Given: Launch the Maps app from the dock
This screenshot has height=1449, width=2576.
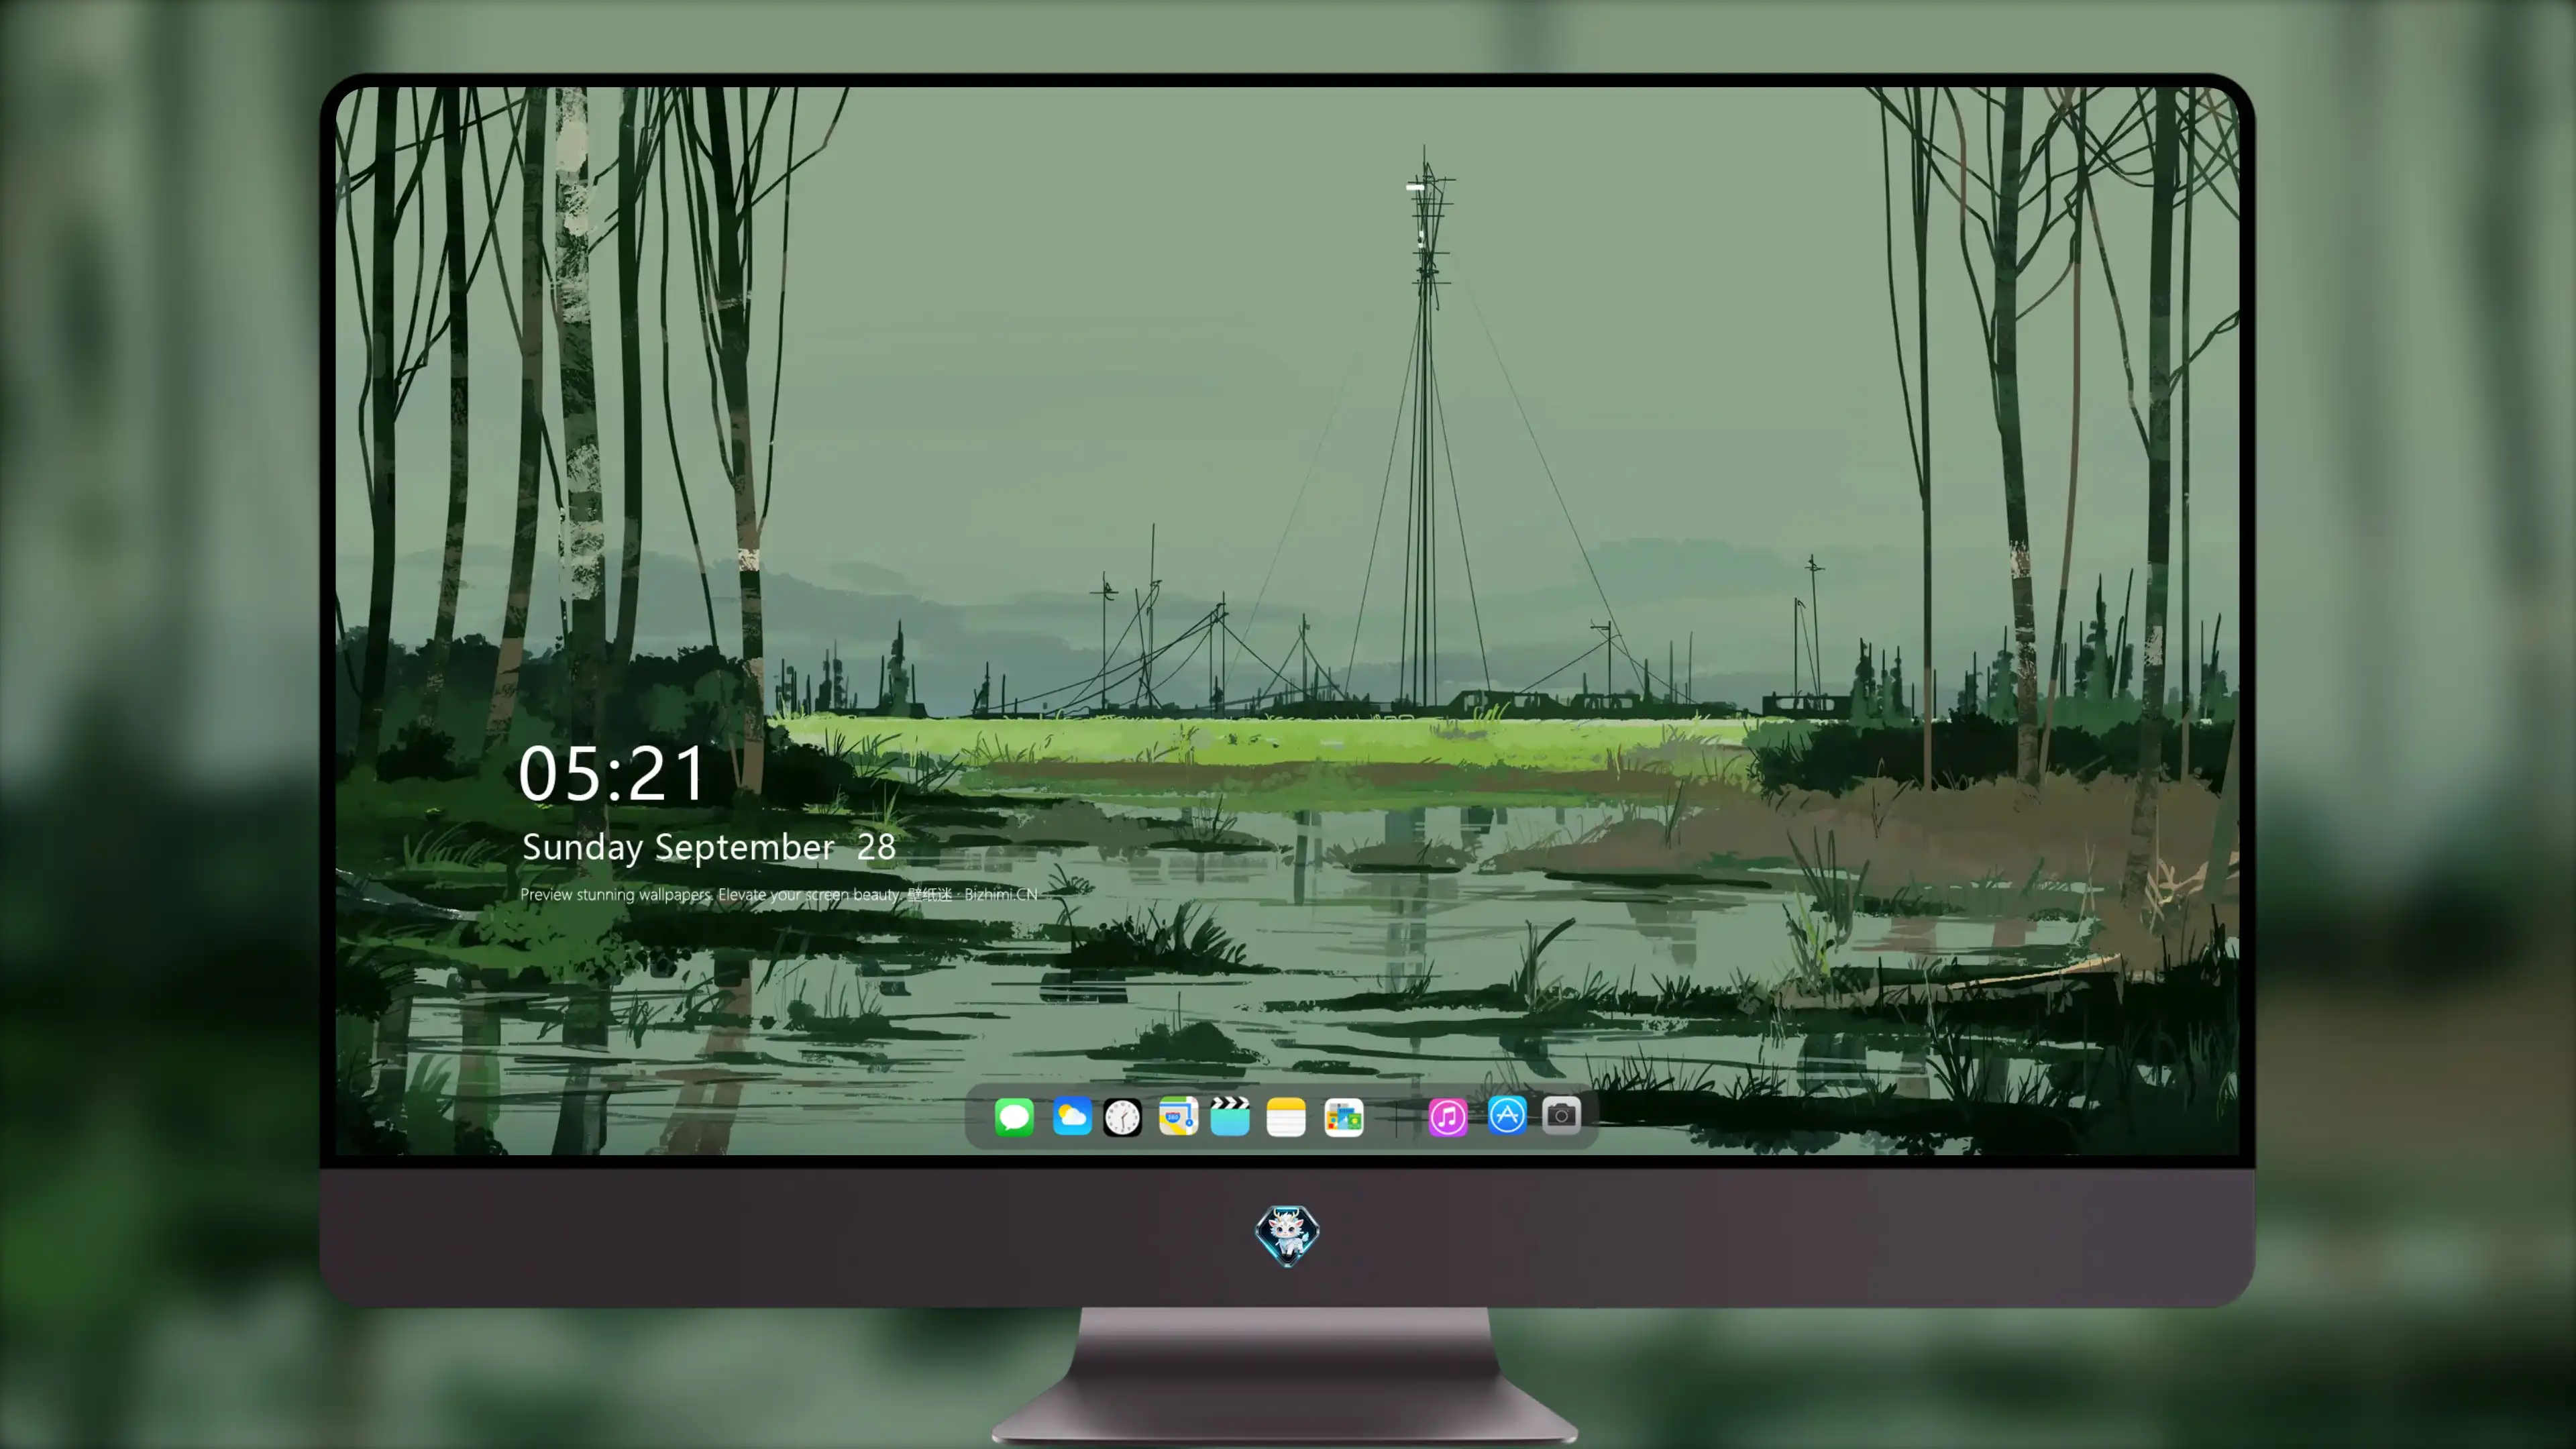Looking at the screenshot, I should 1178,1117.
